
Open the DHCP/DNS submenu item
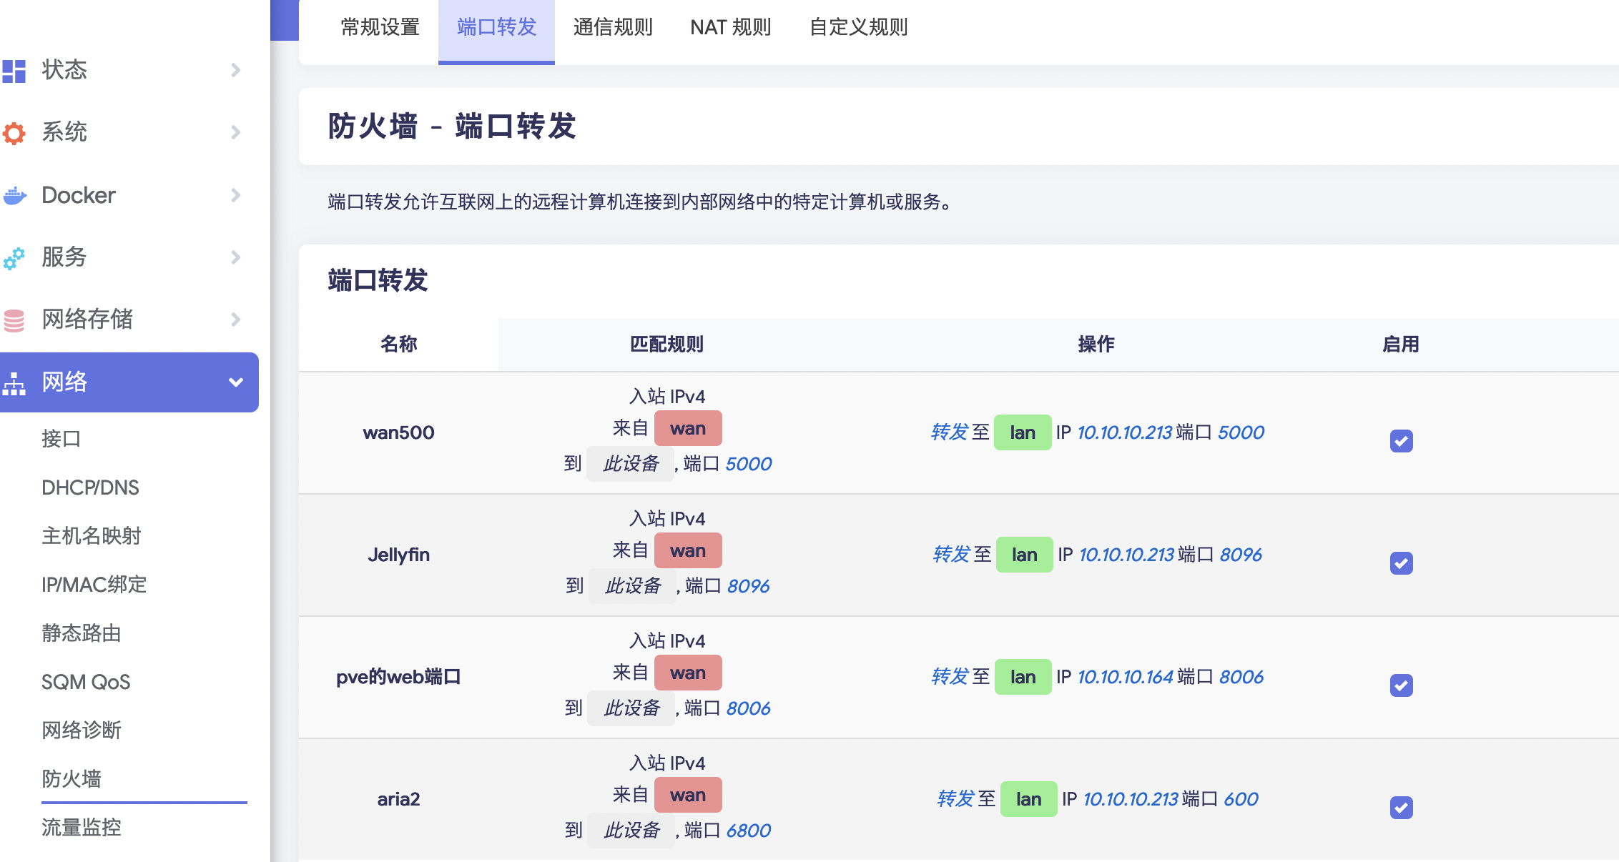point(90,487)
